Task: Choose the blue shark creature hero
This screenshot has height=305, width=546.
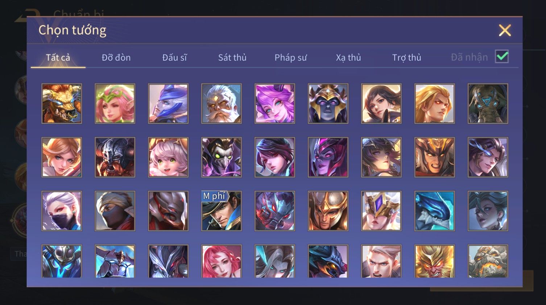Action: click(x=434, y=211)
